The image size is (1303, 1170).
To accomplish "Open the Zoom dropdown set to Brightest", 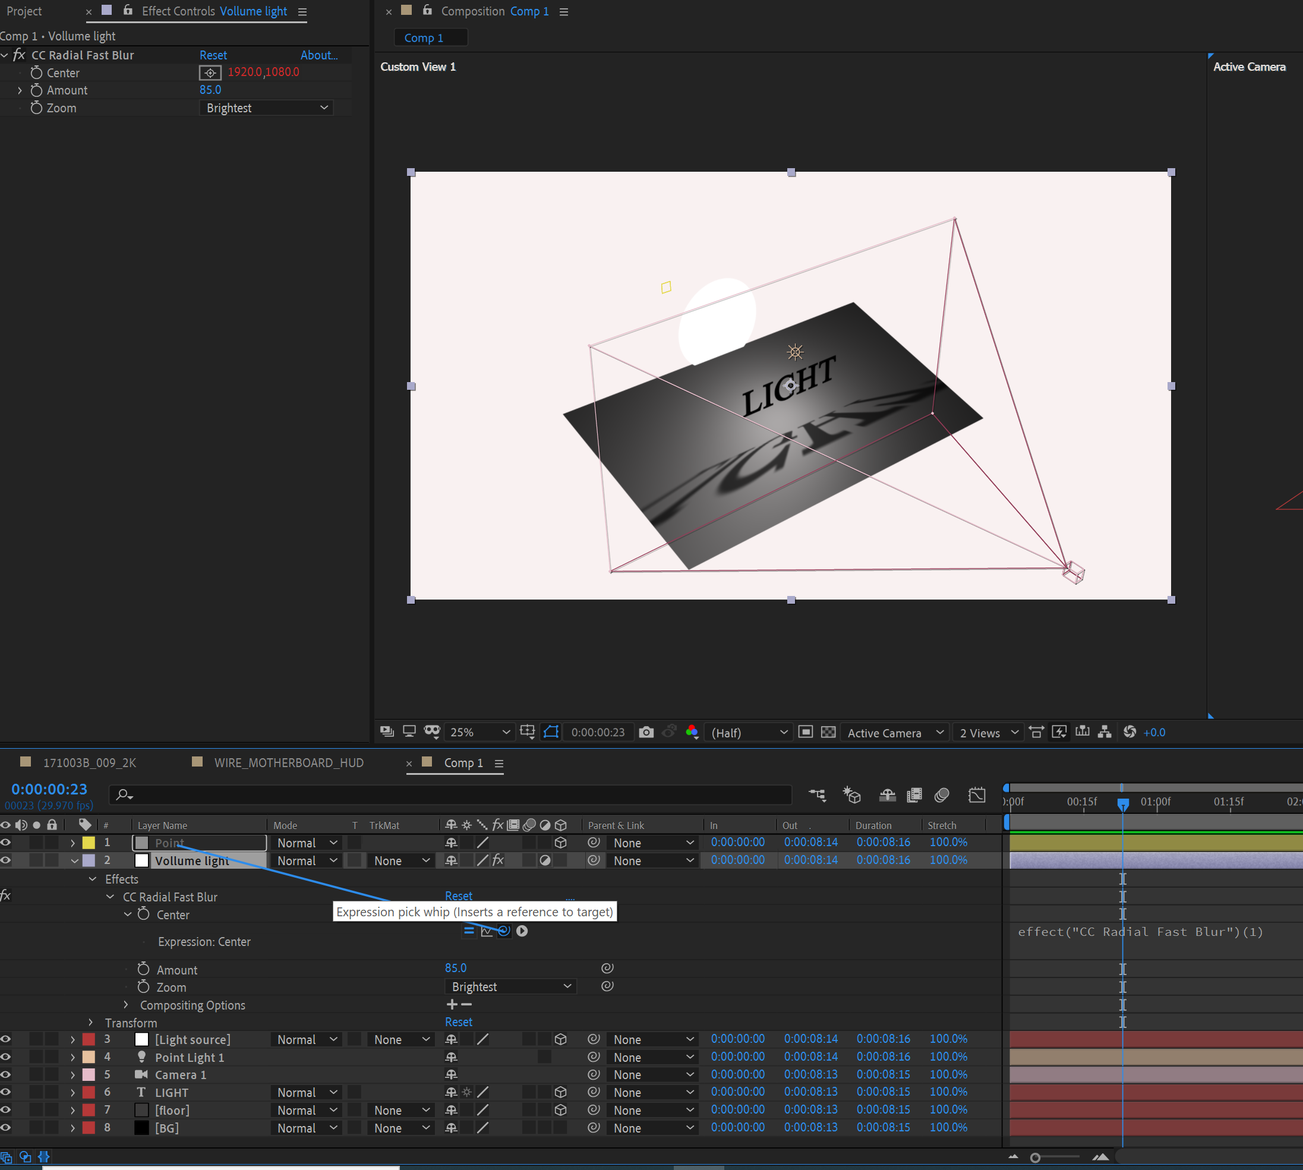I will pyautogui.click(x=266, y=108).
